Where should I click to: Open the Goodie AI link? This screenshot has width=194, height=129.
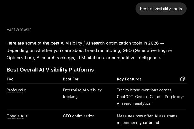point(15,116)
